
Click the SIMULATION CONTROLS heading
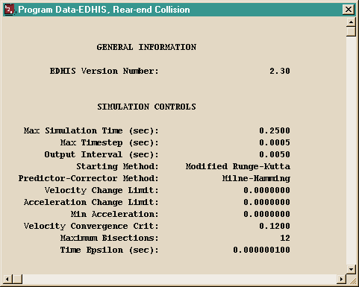[146, 107]
